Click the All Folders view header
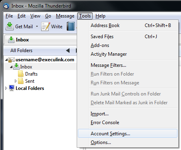Image resolution: width=181 pixels, height=150 pixels. (x=21, y=51)
